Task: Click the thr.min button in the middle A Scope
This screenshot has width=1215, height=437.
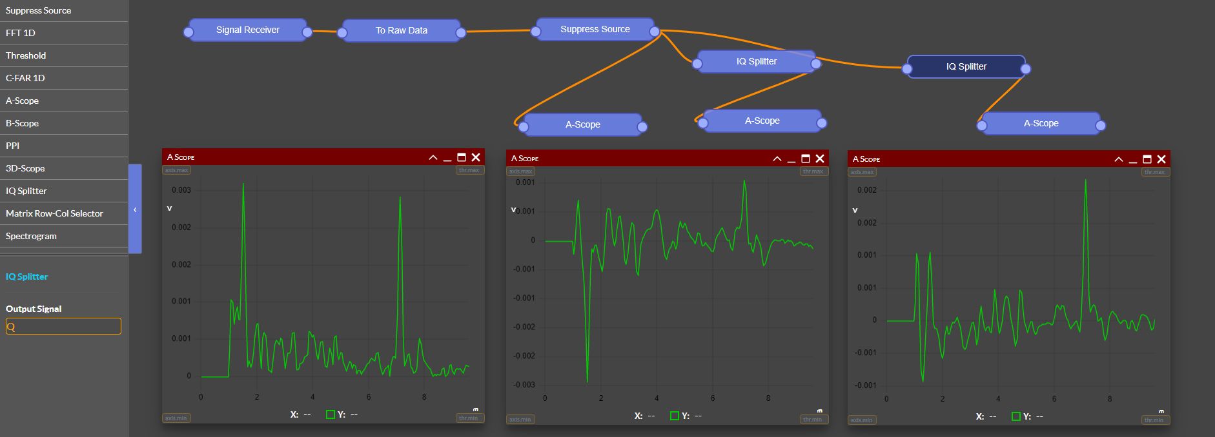Action: pos(813,419)
